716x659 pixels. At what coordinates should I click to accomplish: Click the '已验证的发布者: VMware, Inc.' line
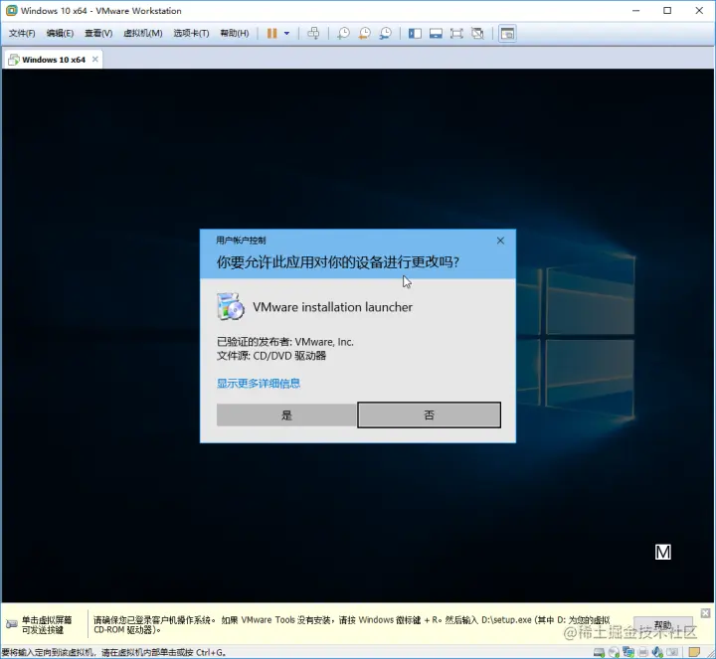click(x=285, y=342)
